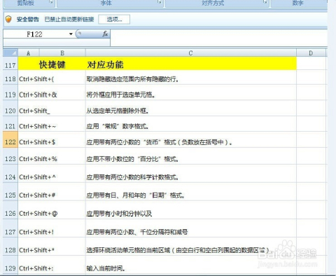Screen dimensions: 336x276
Task: Click cell Ctrl+Shift+$
Action: 52,139
